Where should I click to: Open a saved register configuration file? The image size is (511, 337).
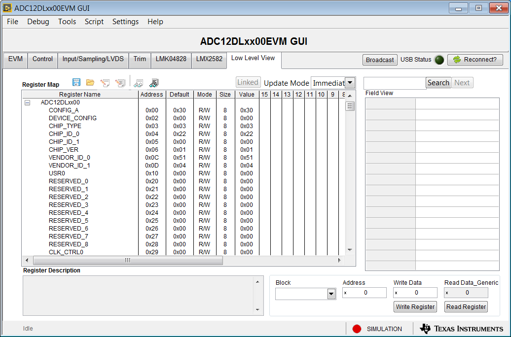[x=90, y=82]
